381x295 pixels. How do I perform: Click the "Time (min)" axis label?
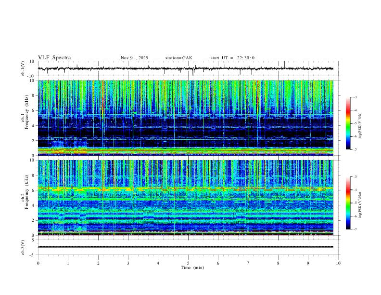[x=192, y=268]
